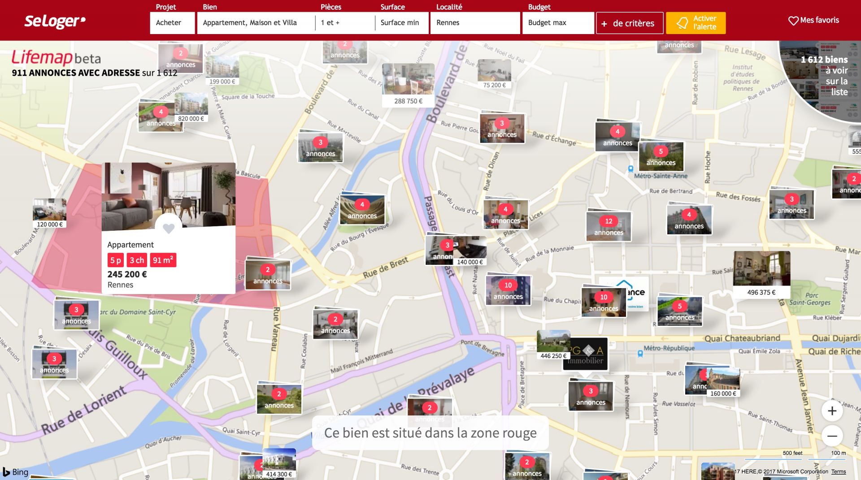Viewport: 861px width, 480px height.
Task: Zoom out on the map
Action: pos(832,436)
